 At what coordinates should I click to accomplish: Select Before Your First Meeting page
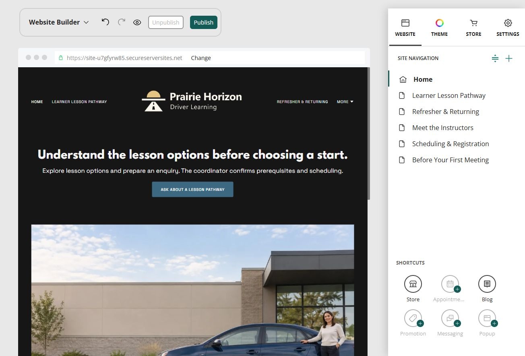[x=457, y=160]
